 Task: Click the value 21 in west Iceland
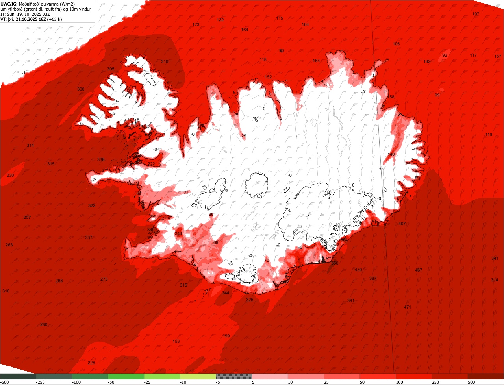tap(186, 192)
